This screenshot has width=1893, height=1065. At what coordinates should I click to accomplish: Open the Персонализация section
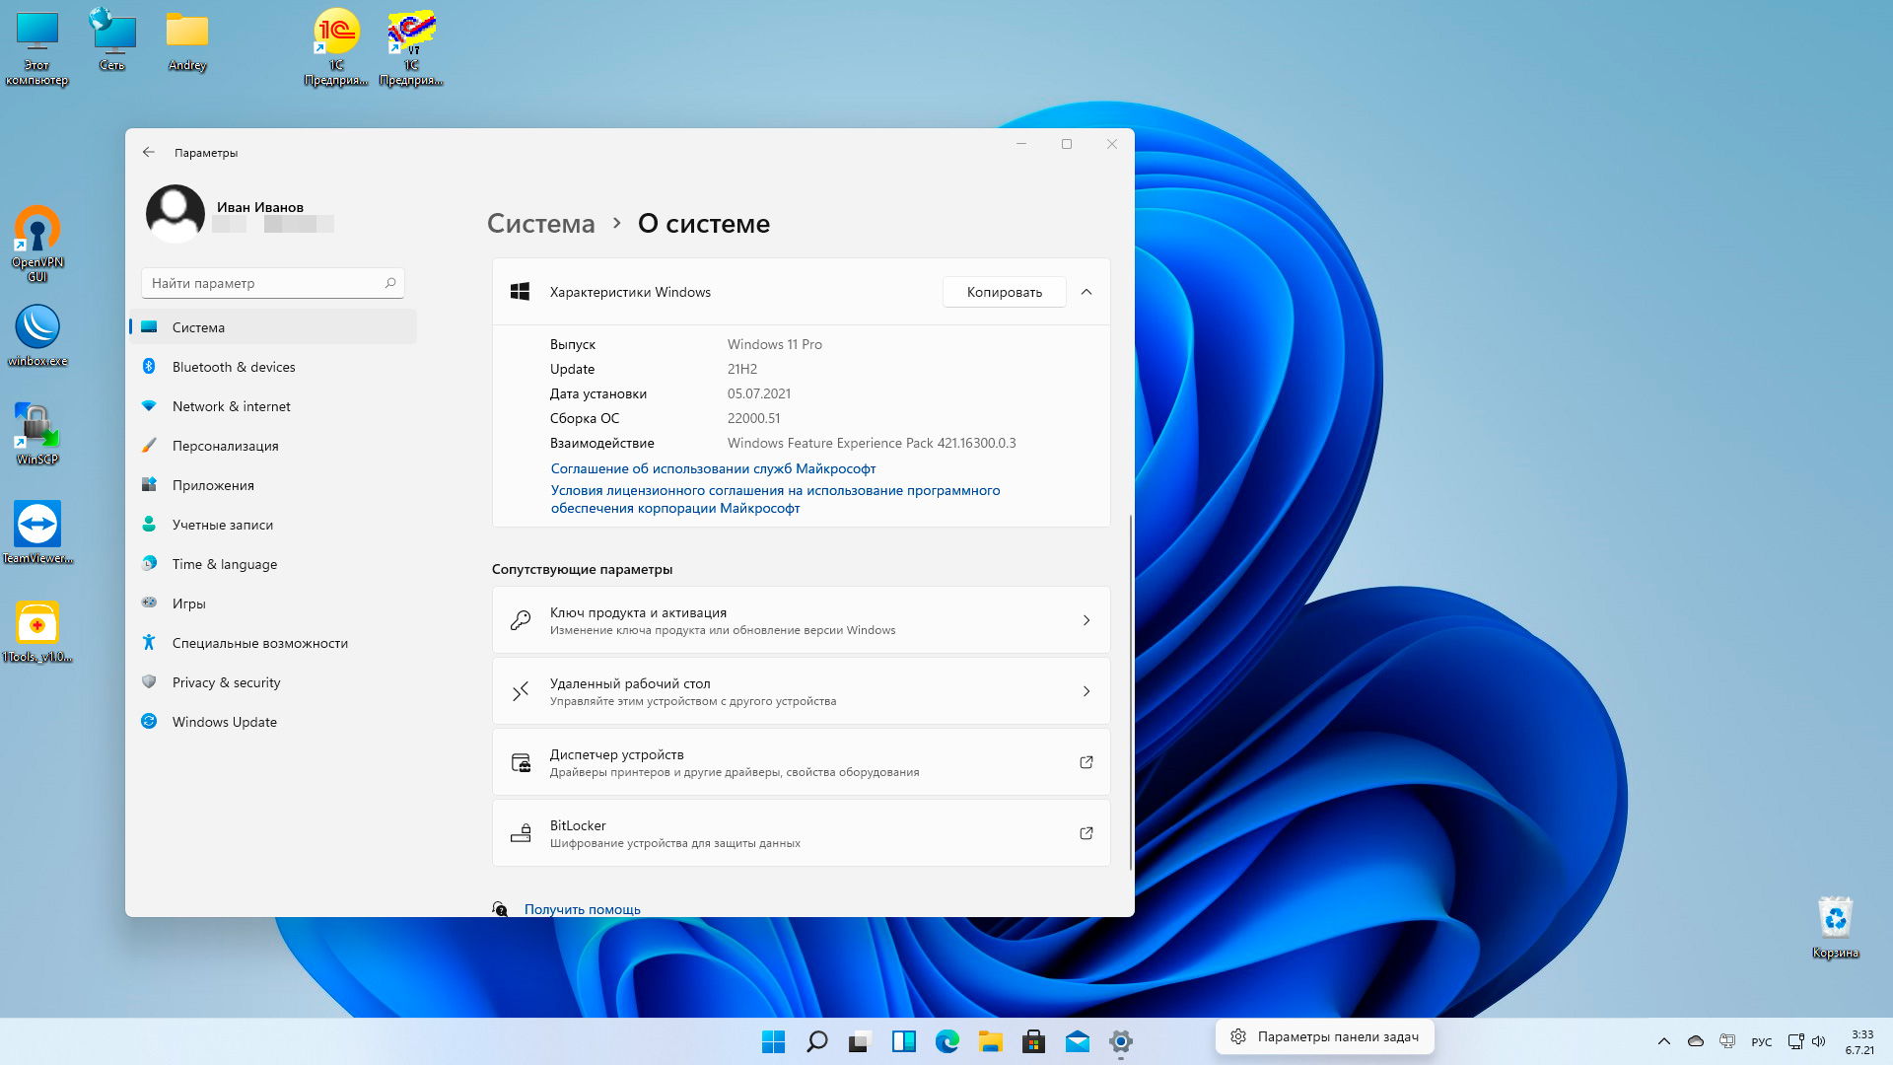(x=225, y=446)
